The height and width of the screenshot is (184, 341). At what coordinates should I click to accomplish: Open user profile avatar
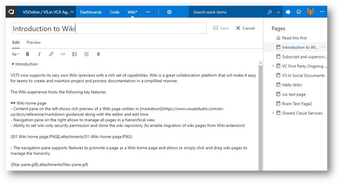310,12
